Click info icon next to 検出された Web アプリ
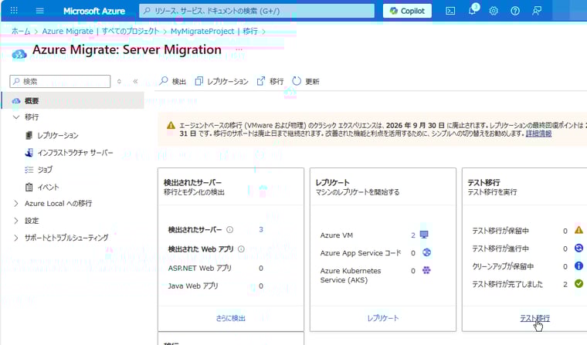This screenshot has width=587, height=345. click(242, 249)
